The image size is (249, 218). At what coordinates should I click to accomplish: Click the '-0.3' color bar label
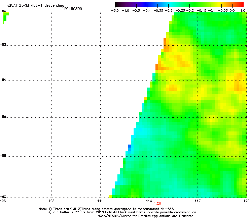pos(169,11)
